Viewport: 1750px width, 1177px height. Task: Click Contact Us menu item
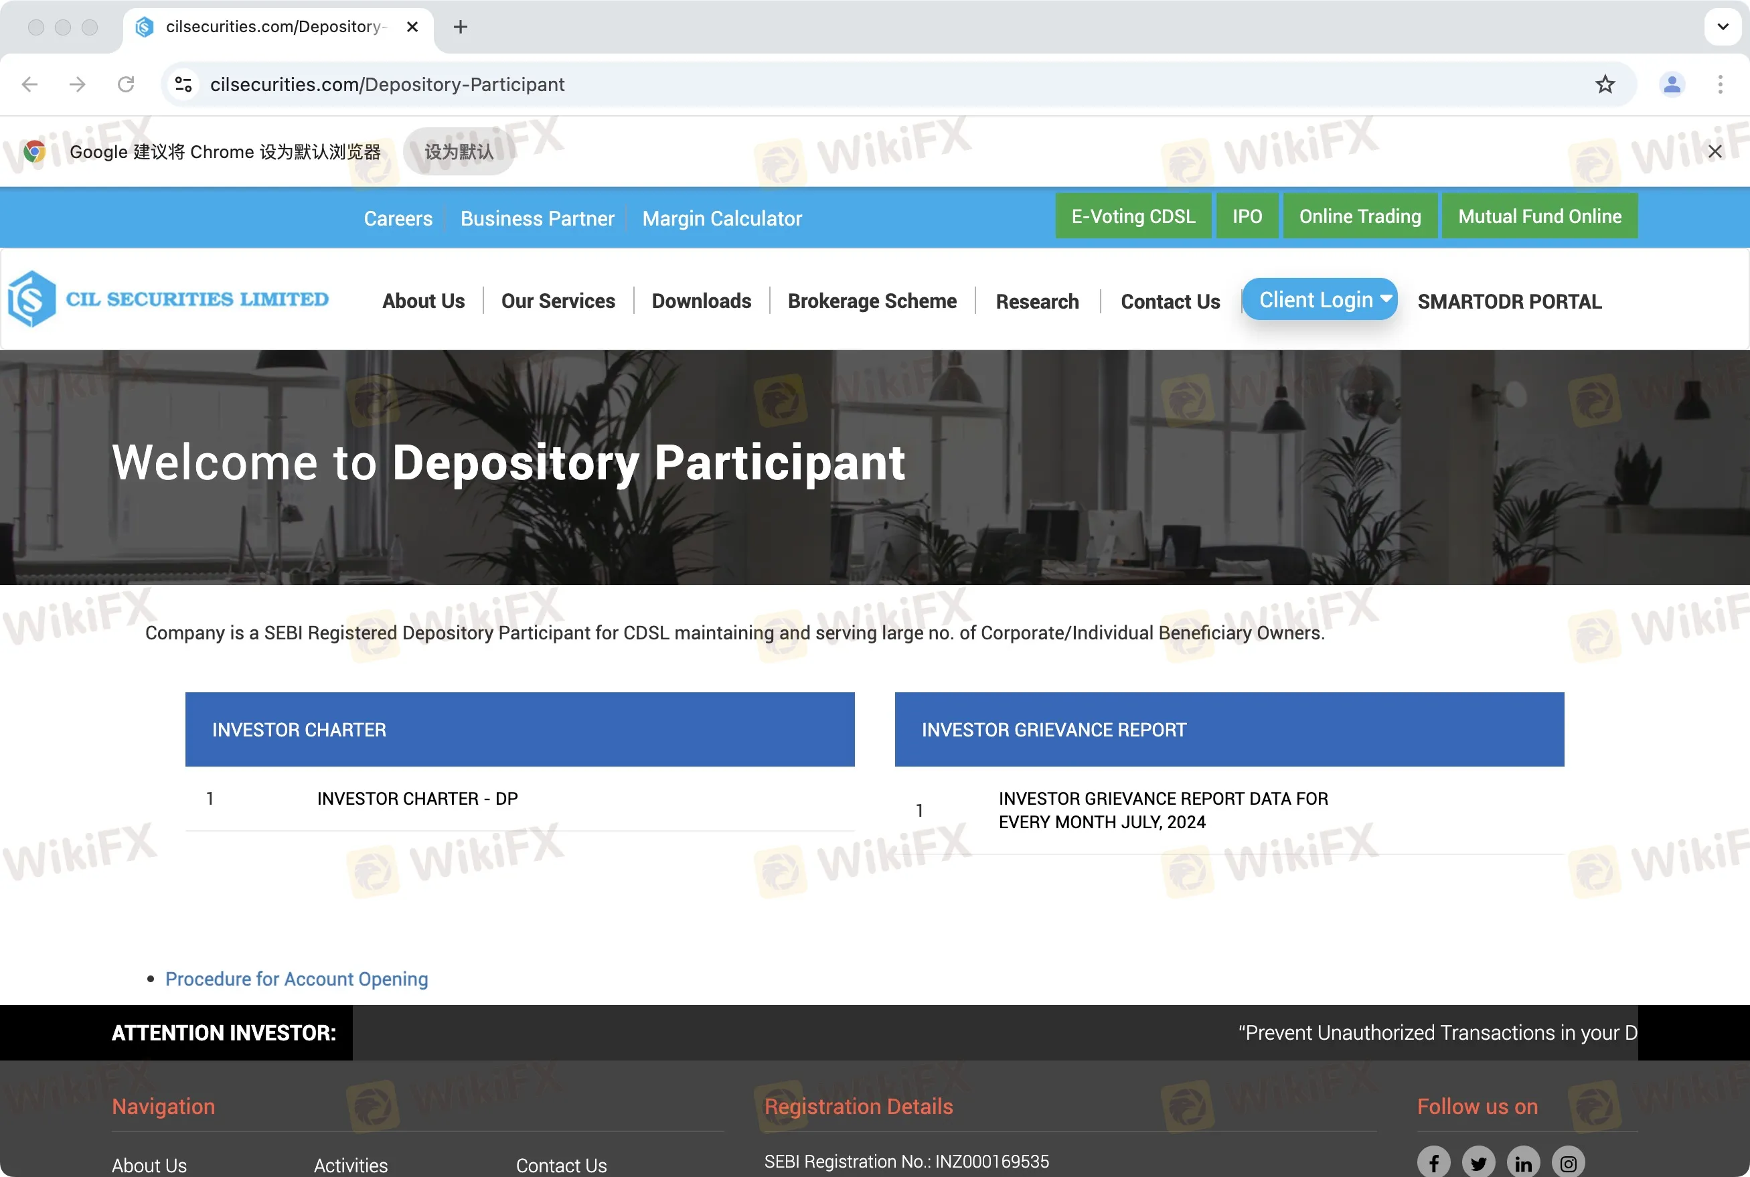1170,301
